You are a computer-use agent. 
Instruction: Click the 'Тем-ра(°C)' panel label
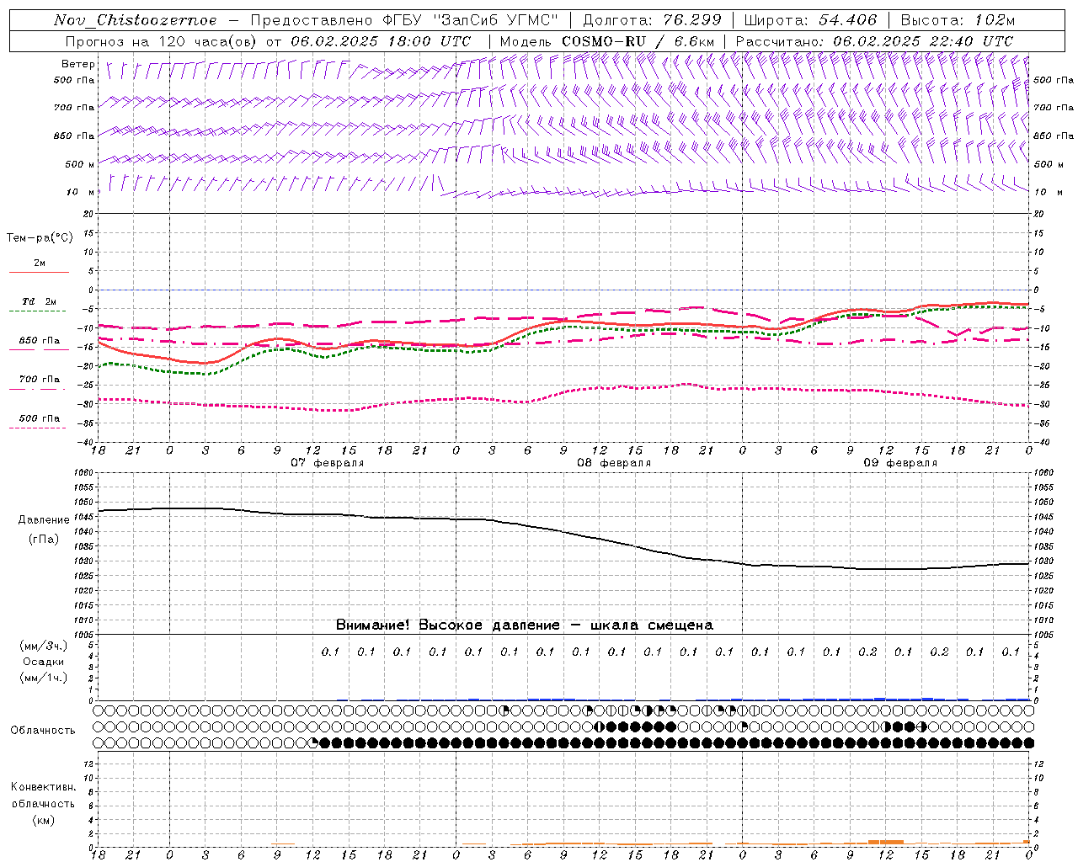coord(40,238)
